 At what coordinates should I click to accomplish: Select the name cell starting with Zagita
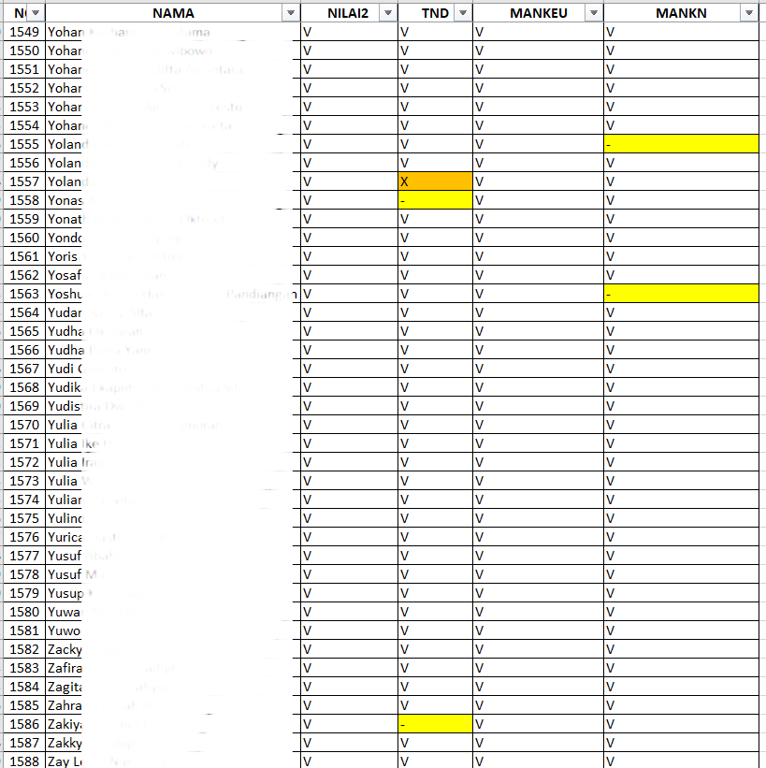tap(173, 687)
